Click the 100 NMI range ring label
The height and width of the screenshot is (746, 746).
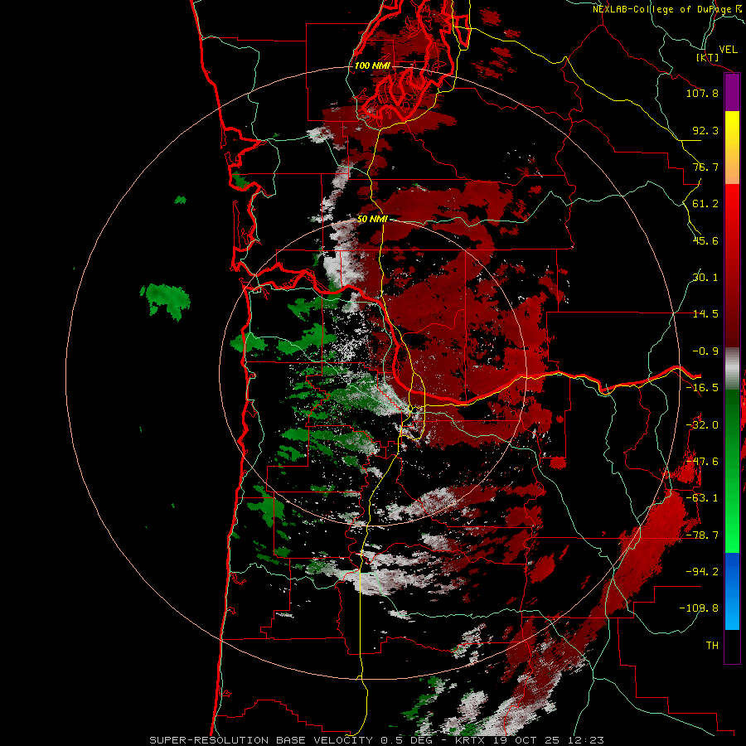[372, 65]
